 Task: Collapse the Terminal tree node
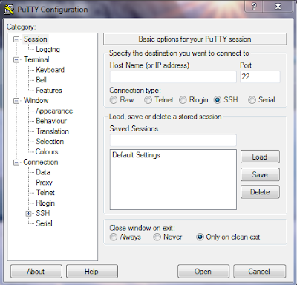point(16,60)
